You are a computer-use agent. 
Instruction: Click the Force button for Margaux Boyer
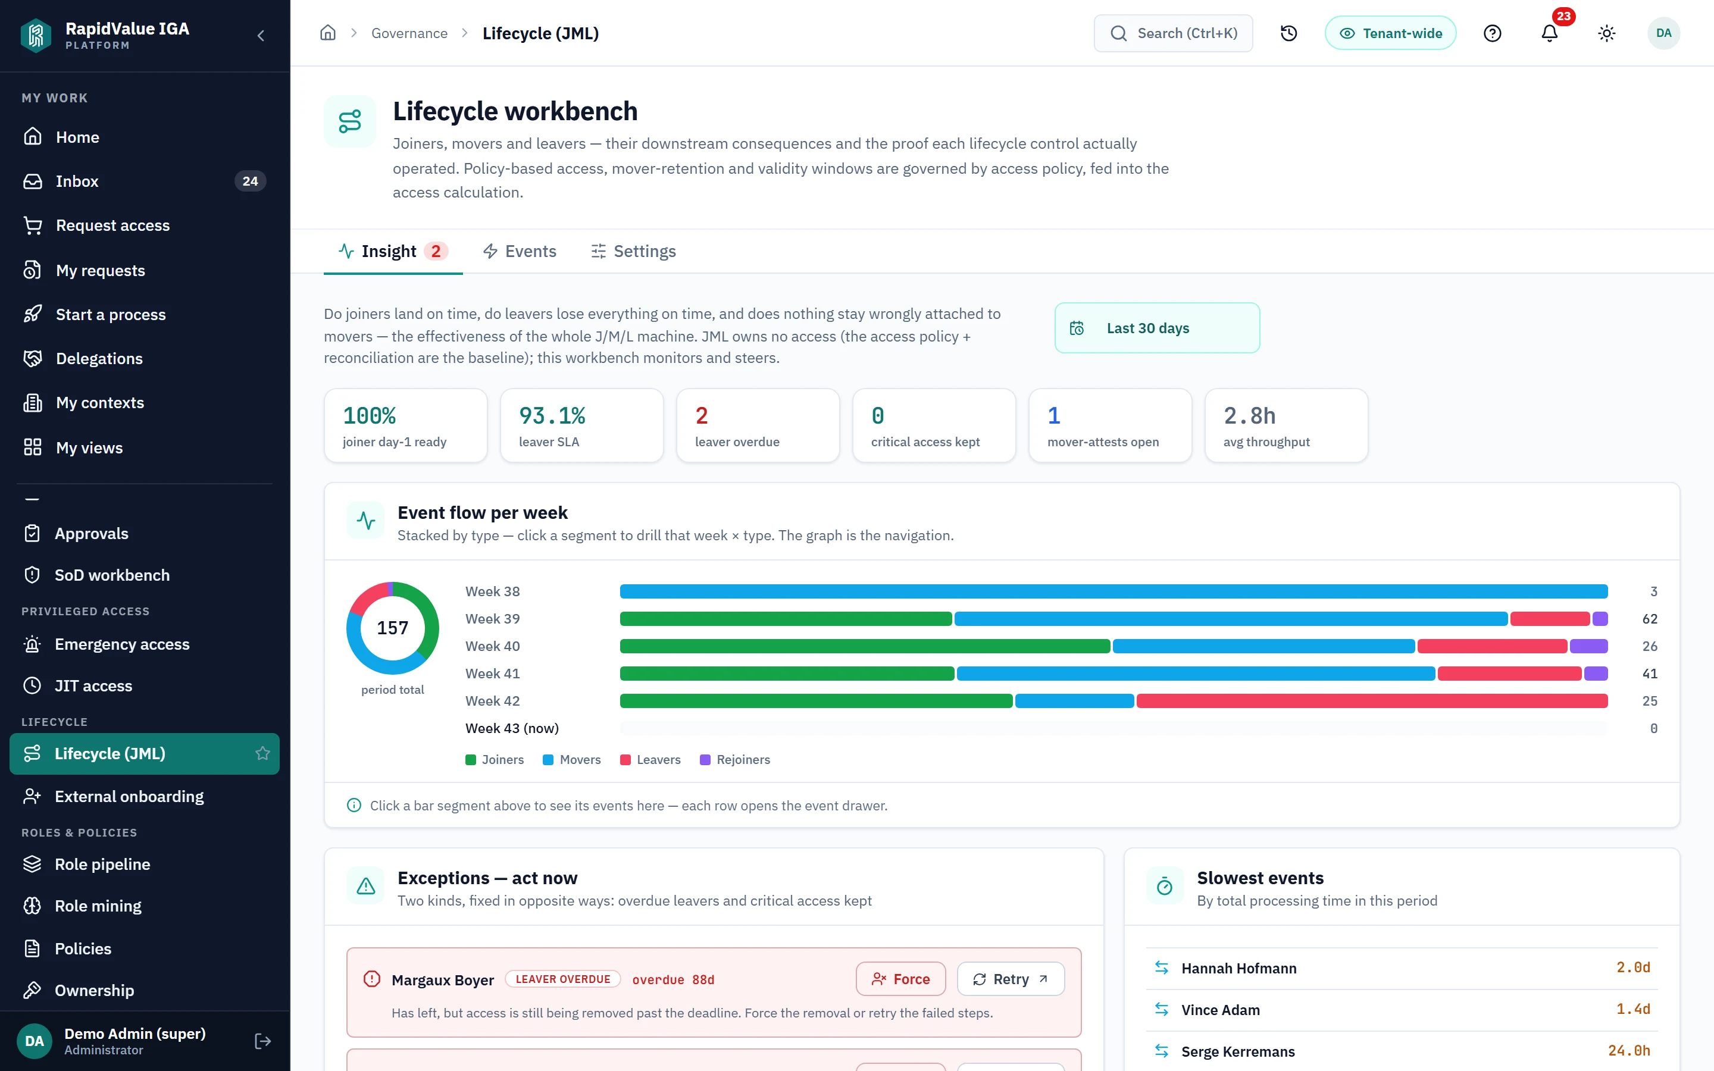[901, 979]
